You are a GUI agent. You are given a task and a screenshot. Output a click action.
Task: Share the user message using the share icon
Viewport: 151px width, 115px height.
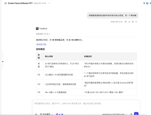129,22
